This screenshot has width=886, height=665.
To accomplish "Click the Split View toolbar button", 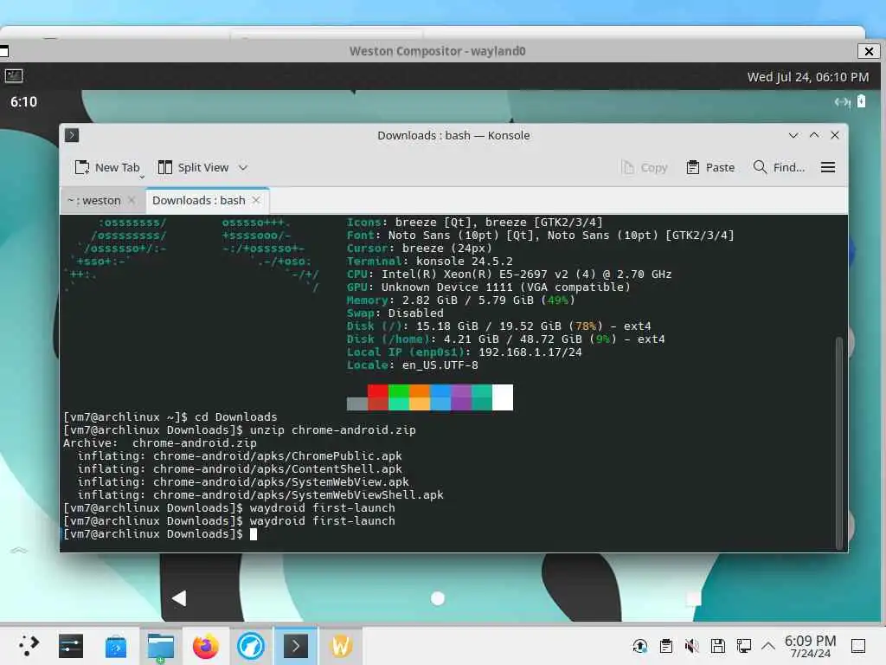I will point(193,167).
